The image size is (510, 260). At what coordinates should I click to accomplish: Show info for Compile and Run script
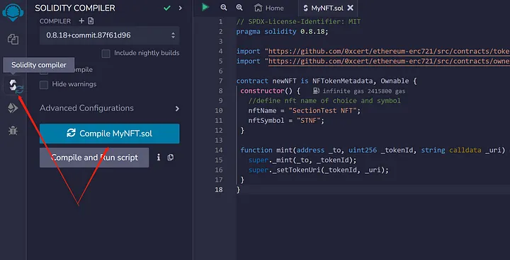pos(159,158)
